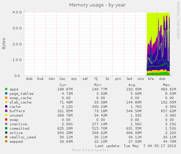This screenshot has width=181, height=154.
Task: Click the vmalloc_used legend label
Action: (x=23, y=137)
